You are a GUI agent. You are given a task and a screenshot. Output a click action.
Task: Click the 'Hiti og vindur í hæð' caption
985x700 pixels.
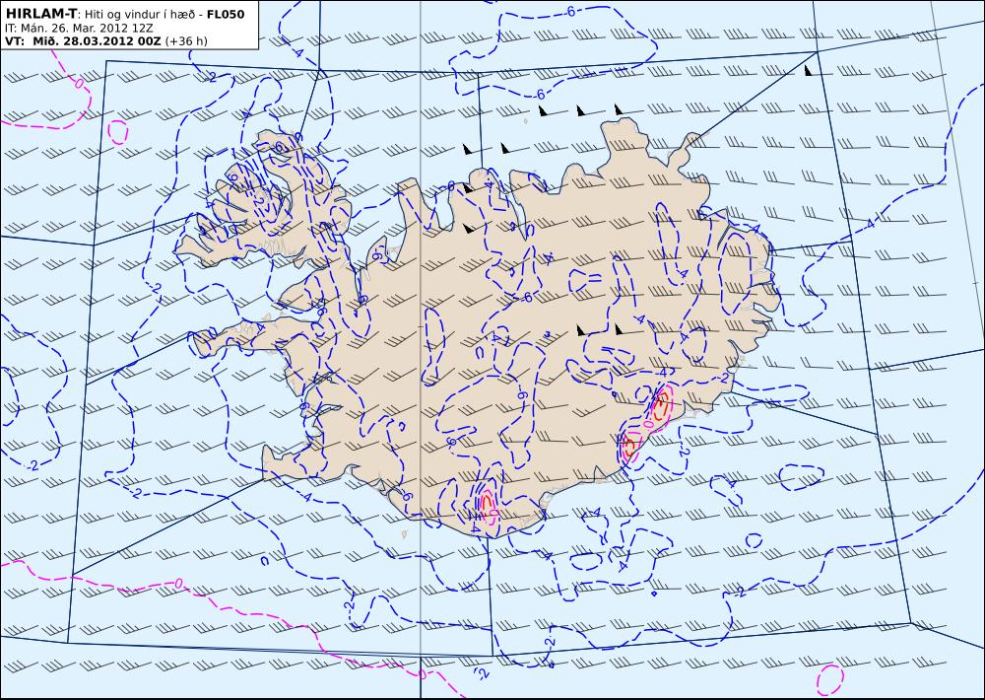(x=140, y=15)
